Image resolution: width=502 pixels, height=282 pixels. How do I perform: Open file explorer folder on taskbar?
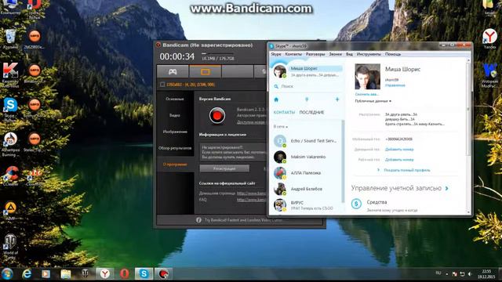point(66,274)
